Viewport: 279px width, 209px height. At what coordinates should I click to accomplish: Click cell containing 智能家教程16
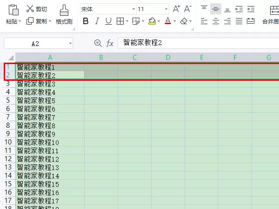tap(50, 192)
